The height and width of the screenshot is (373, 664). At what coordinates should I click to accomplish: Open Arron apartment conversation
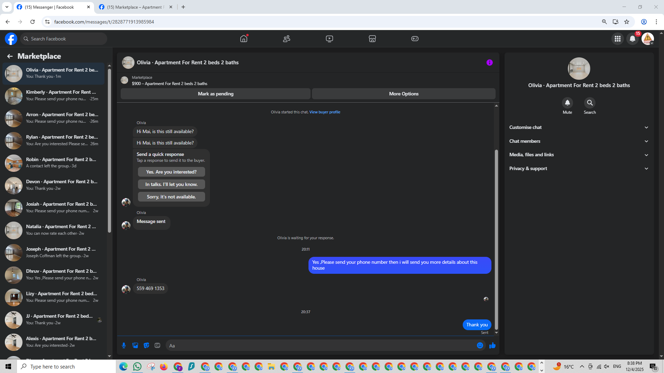(x=54, y=118)
